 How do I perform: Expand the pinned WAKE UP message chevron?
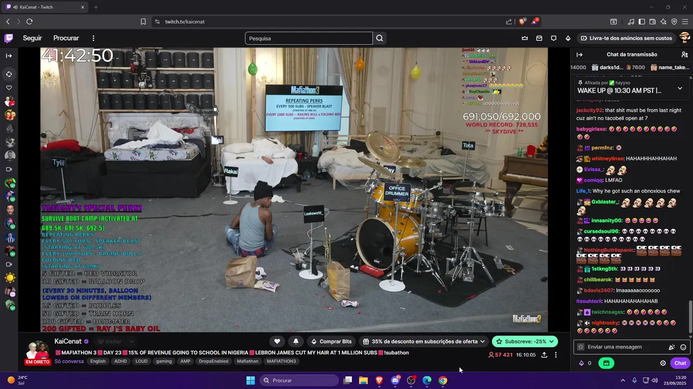point(680,88)
